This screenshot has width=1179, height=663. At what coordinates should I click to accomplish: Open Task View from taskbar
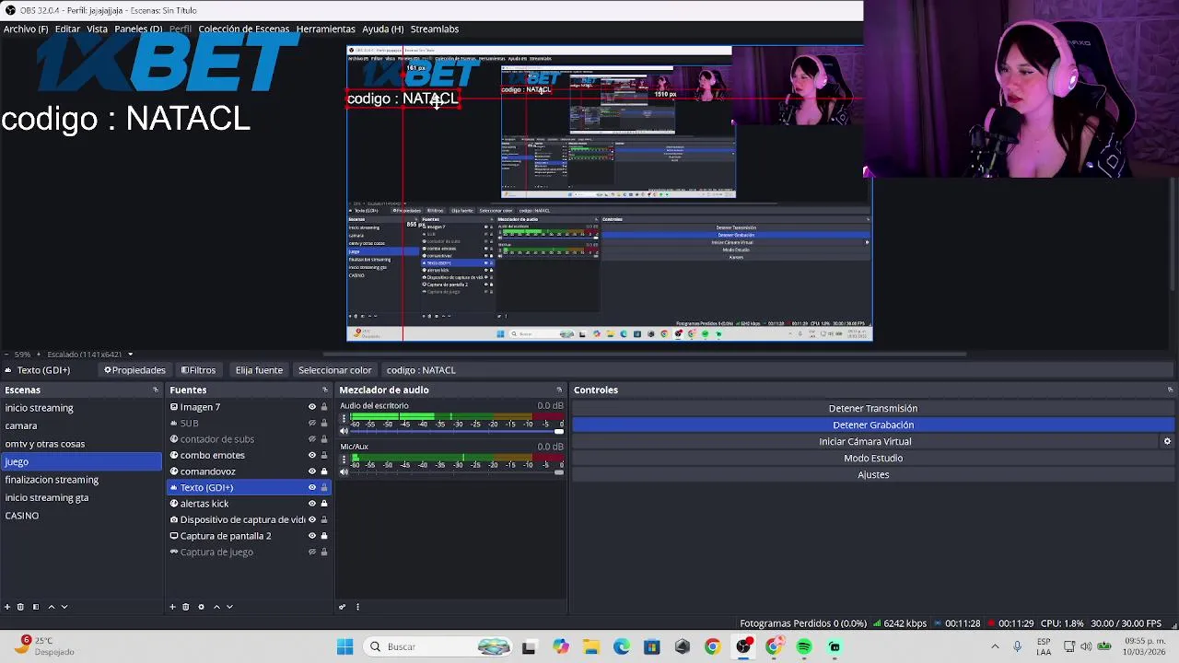529,646
